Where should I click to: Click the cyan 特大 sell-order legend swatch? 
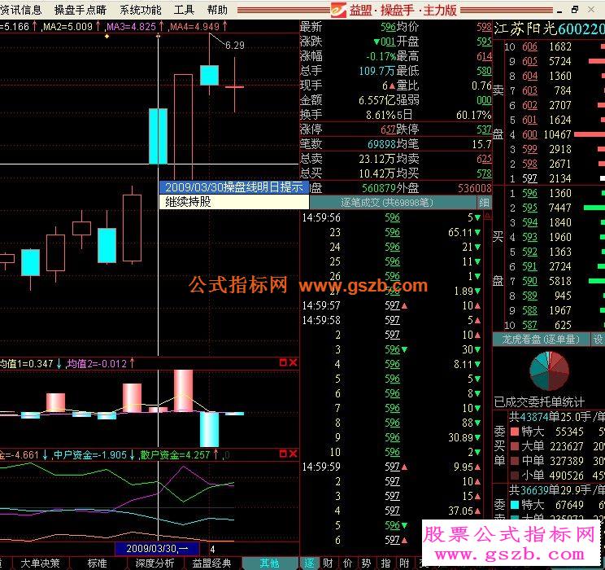(x=514, y=505)
